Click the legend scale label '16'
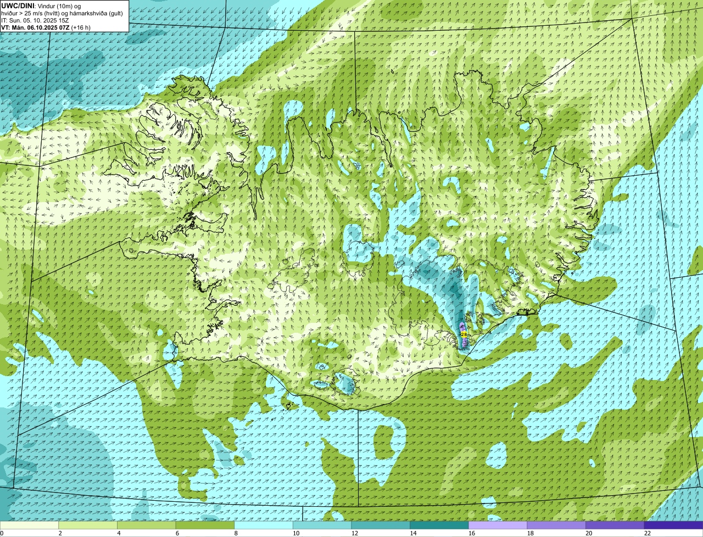Image resolution: width=703 pixels, height=537 pixels. [472, 533]
